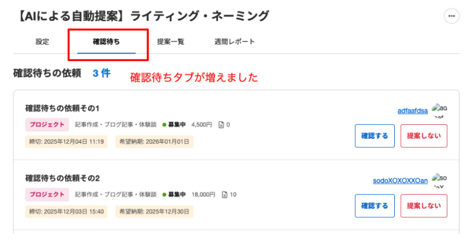Screen dimensions: 469x240
Task: Click the avatar image next to sodoXOXOXXOan
Action: point(439,180)
